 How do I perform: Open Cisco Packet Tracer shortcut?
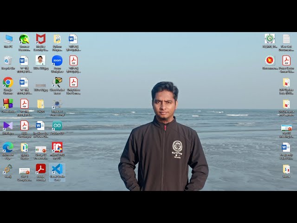click(x=57, y=83)
